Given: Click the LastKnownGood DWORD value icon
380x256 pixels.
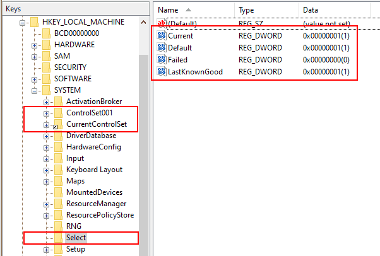Looking at the screenshot, I should [162, 71].
